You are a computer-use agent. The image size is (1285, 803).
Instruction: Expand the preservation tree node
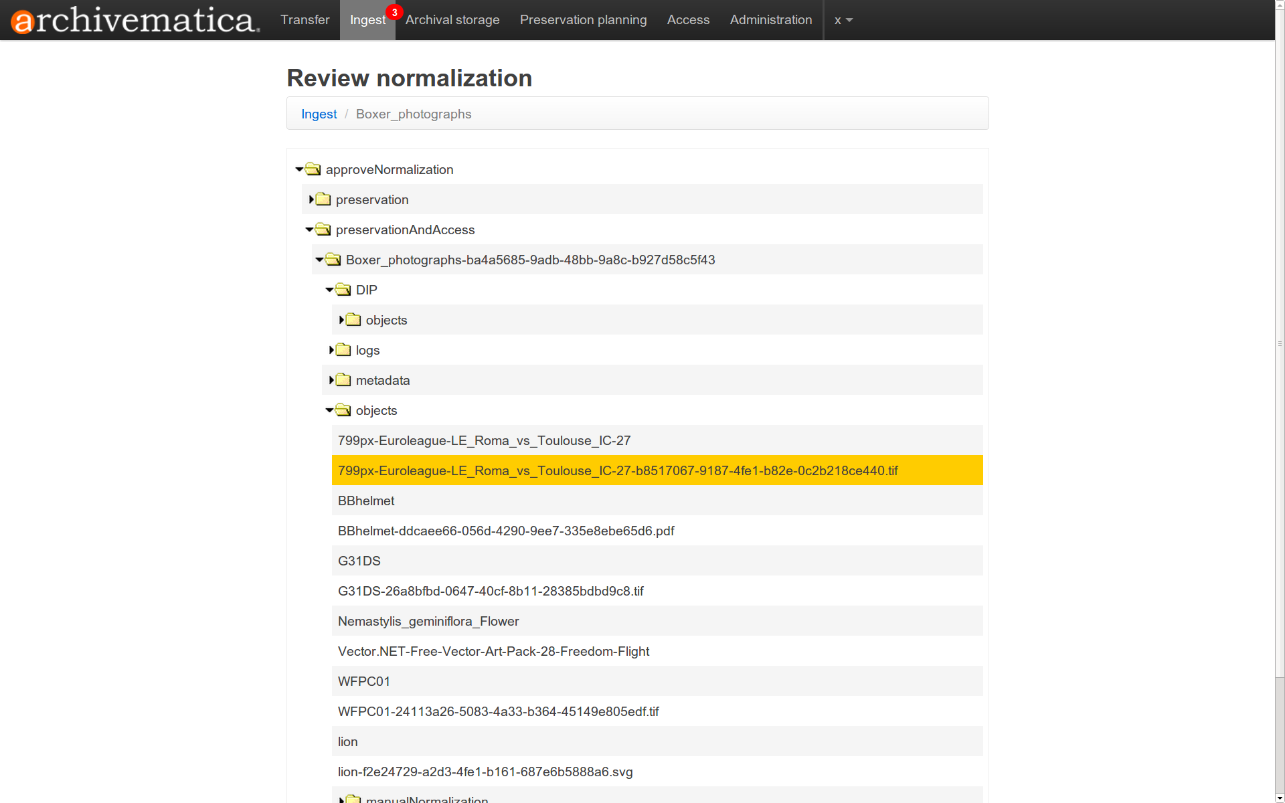point(311,199)
